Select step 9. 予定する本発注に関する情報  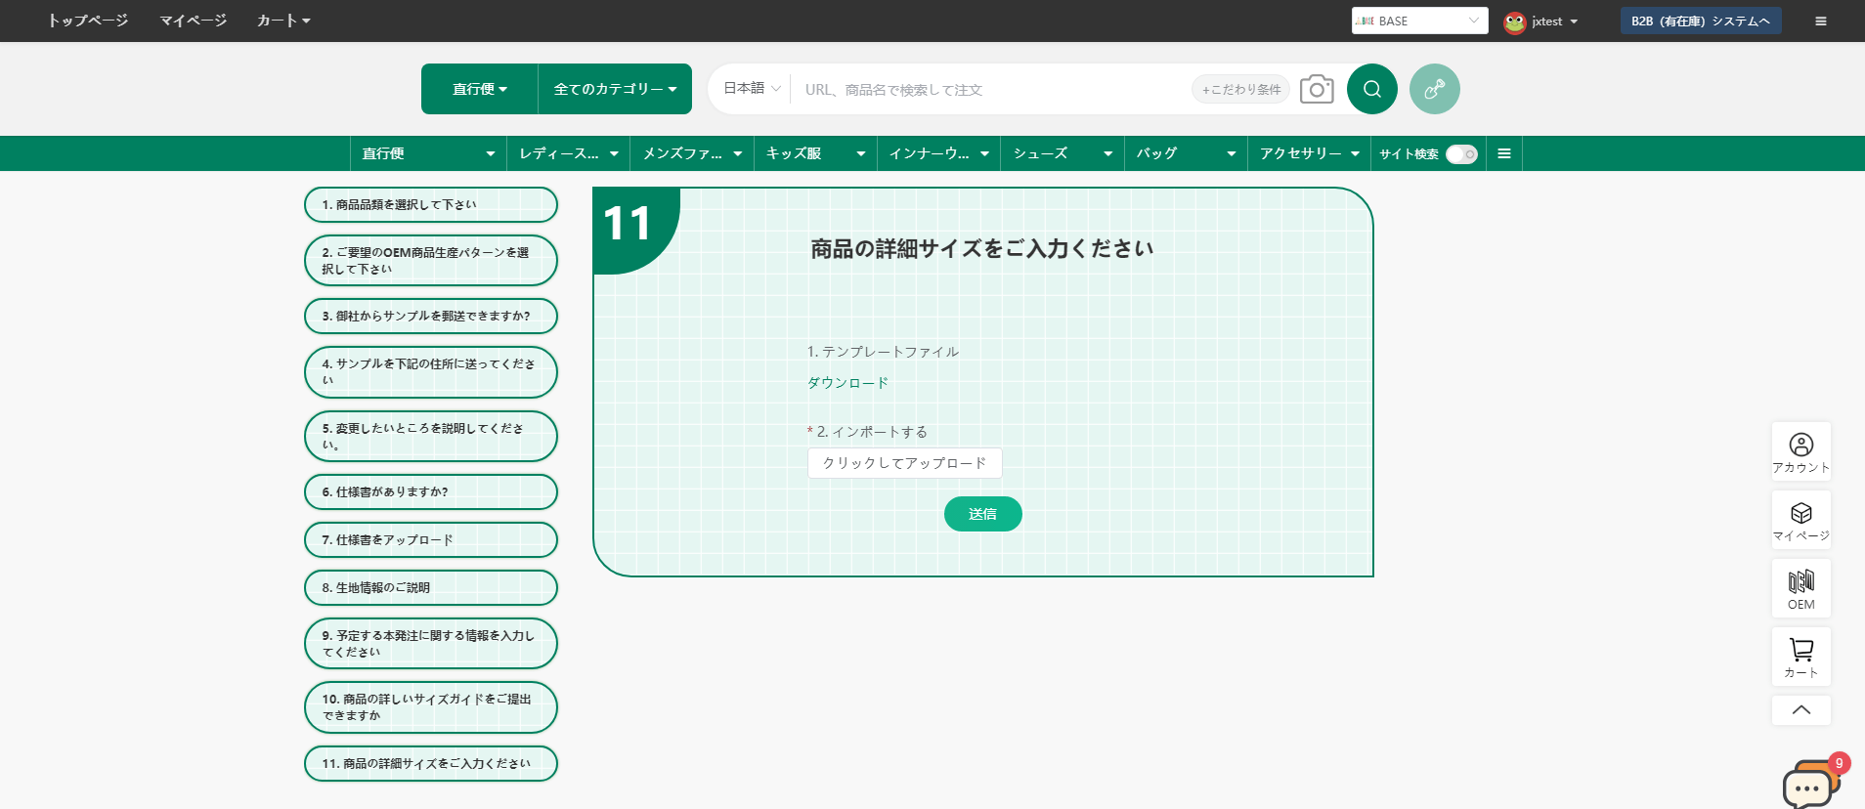point(431,644)
